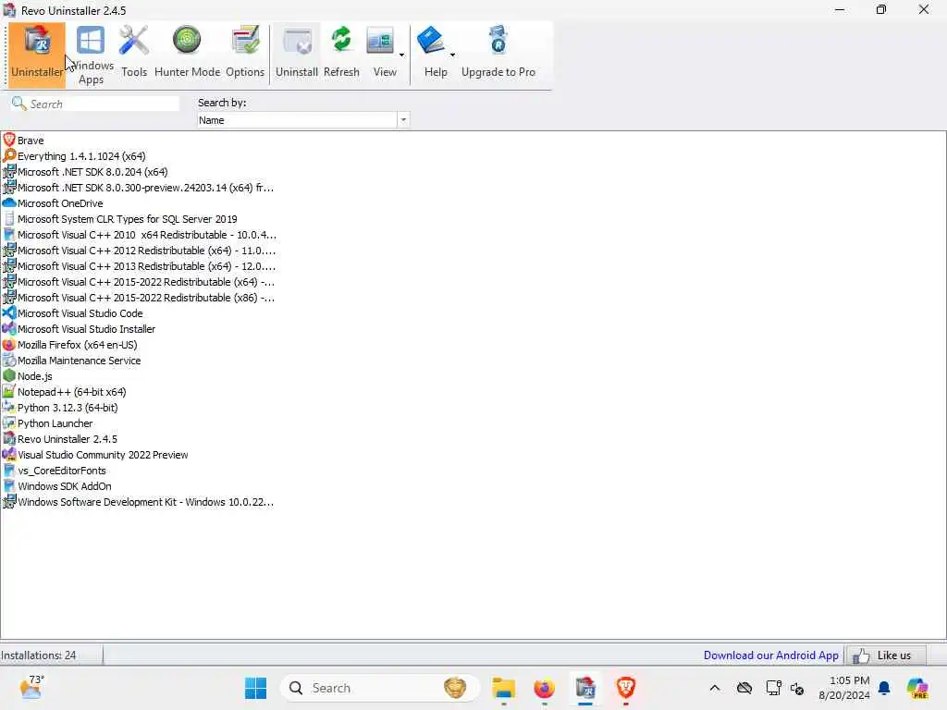947x710 pixels.
Task: Select Microsoft .NET SDK 8.0.300-preview entry
Action: click(139, 187)
